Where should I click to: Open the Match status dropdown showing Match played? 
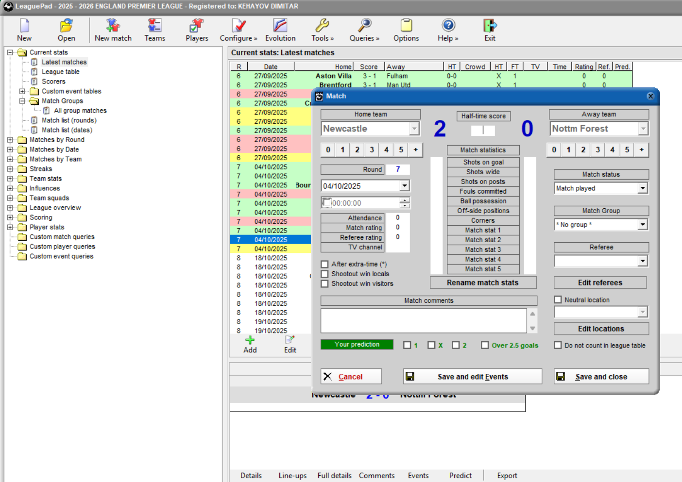tap(642, 188)
